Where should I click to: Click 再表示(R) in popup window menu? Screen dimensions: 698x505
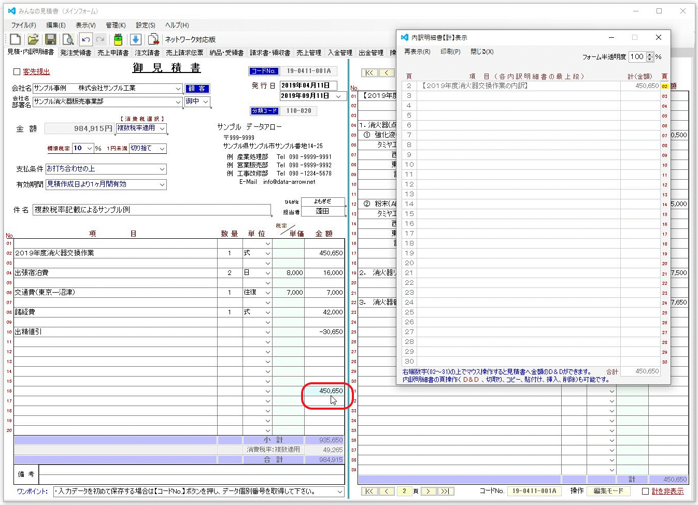417,52
